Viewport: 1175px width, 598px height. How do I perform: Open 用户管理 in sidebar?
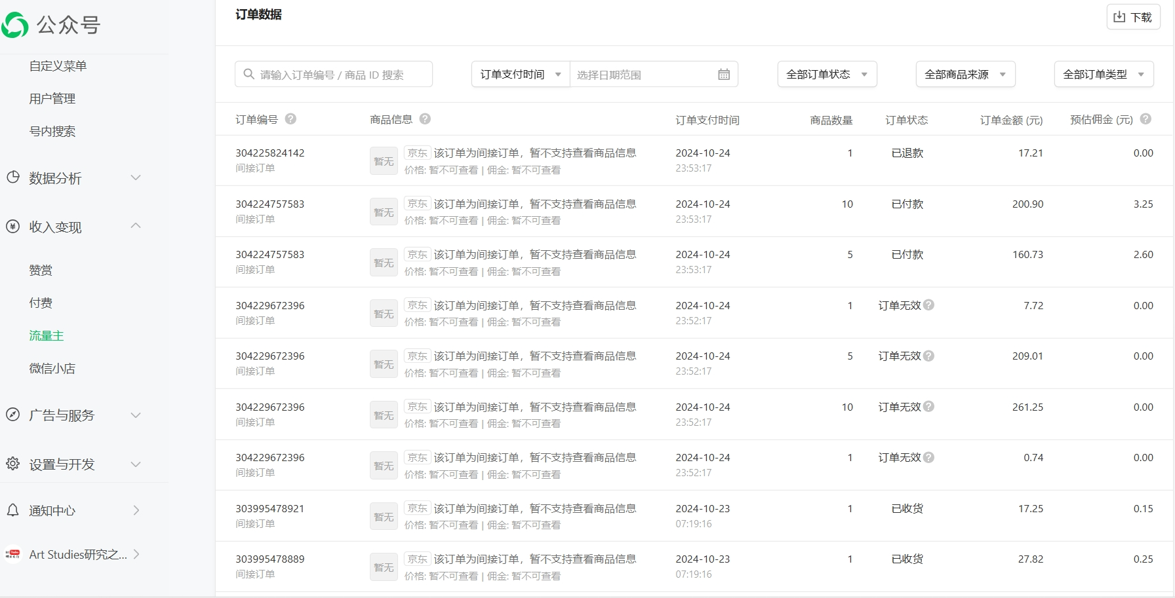coord(52,98)
